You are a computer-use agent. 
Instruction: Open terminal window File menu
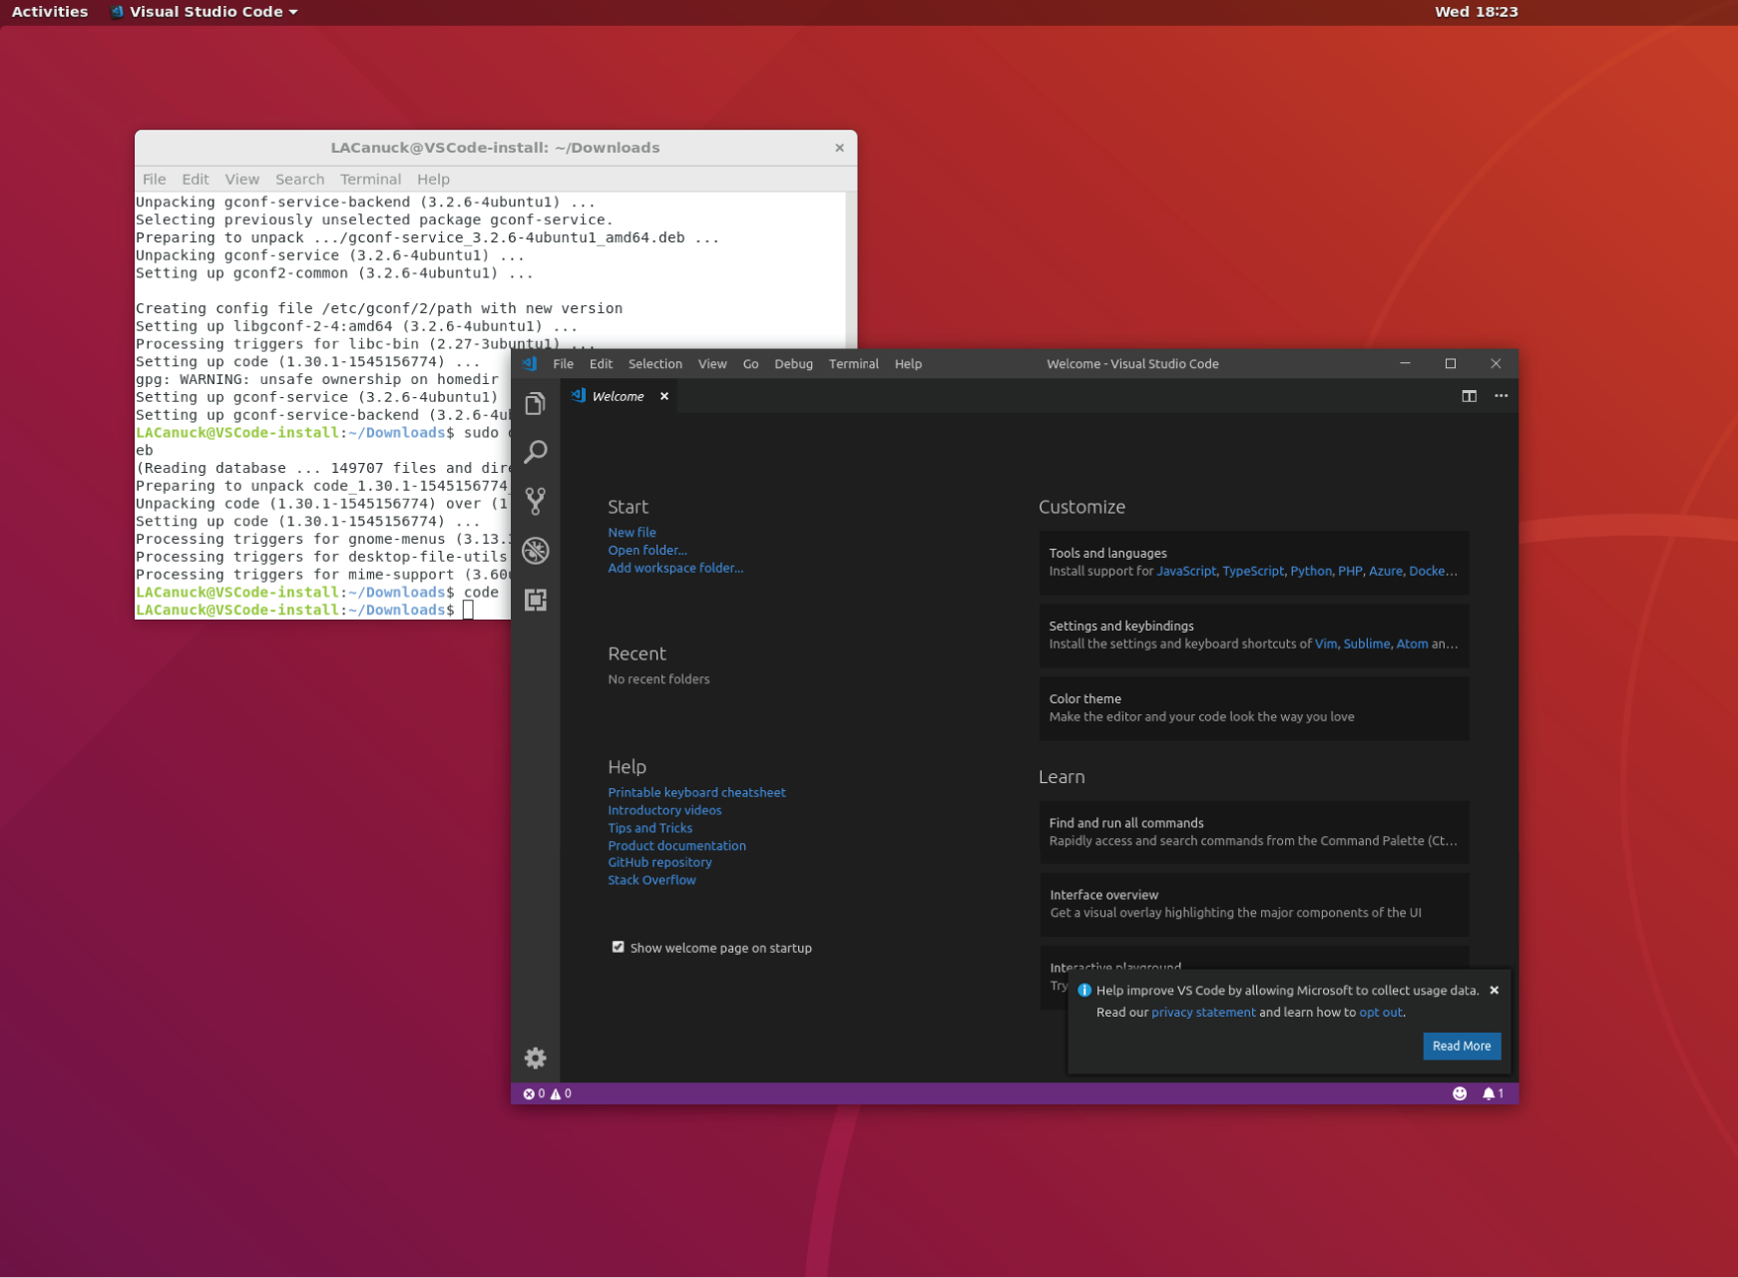click(x=154, y=180)
